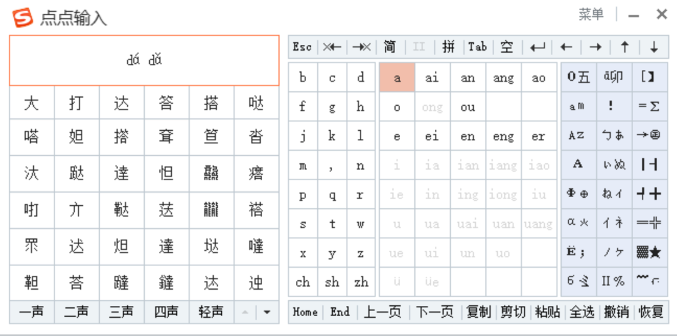Select the brackets symbol category
Screen dimensions: 677x336
tap(649, 77)
